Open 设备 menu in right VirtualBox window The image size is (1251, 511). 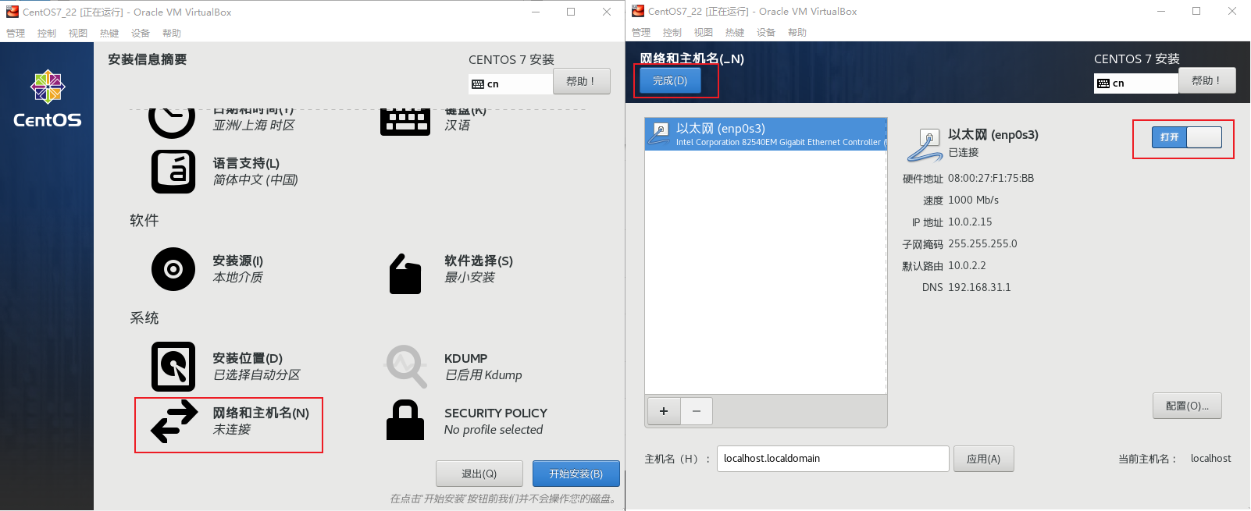tap(766, 33)
